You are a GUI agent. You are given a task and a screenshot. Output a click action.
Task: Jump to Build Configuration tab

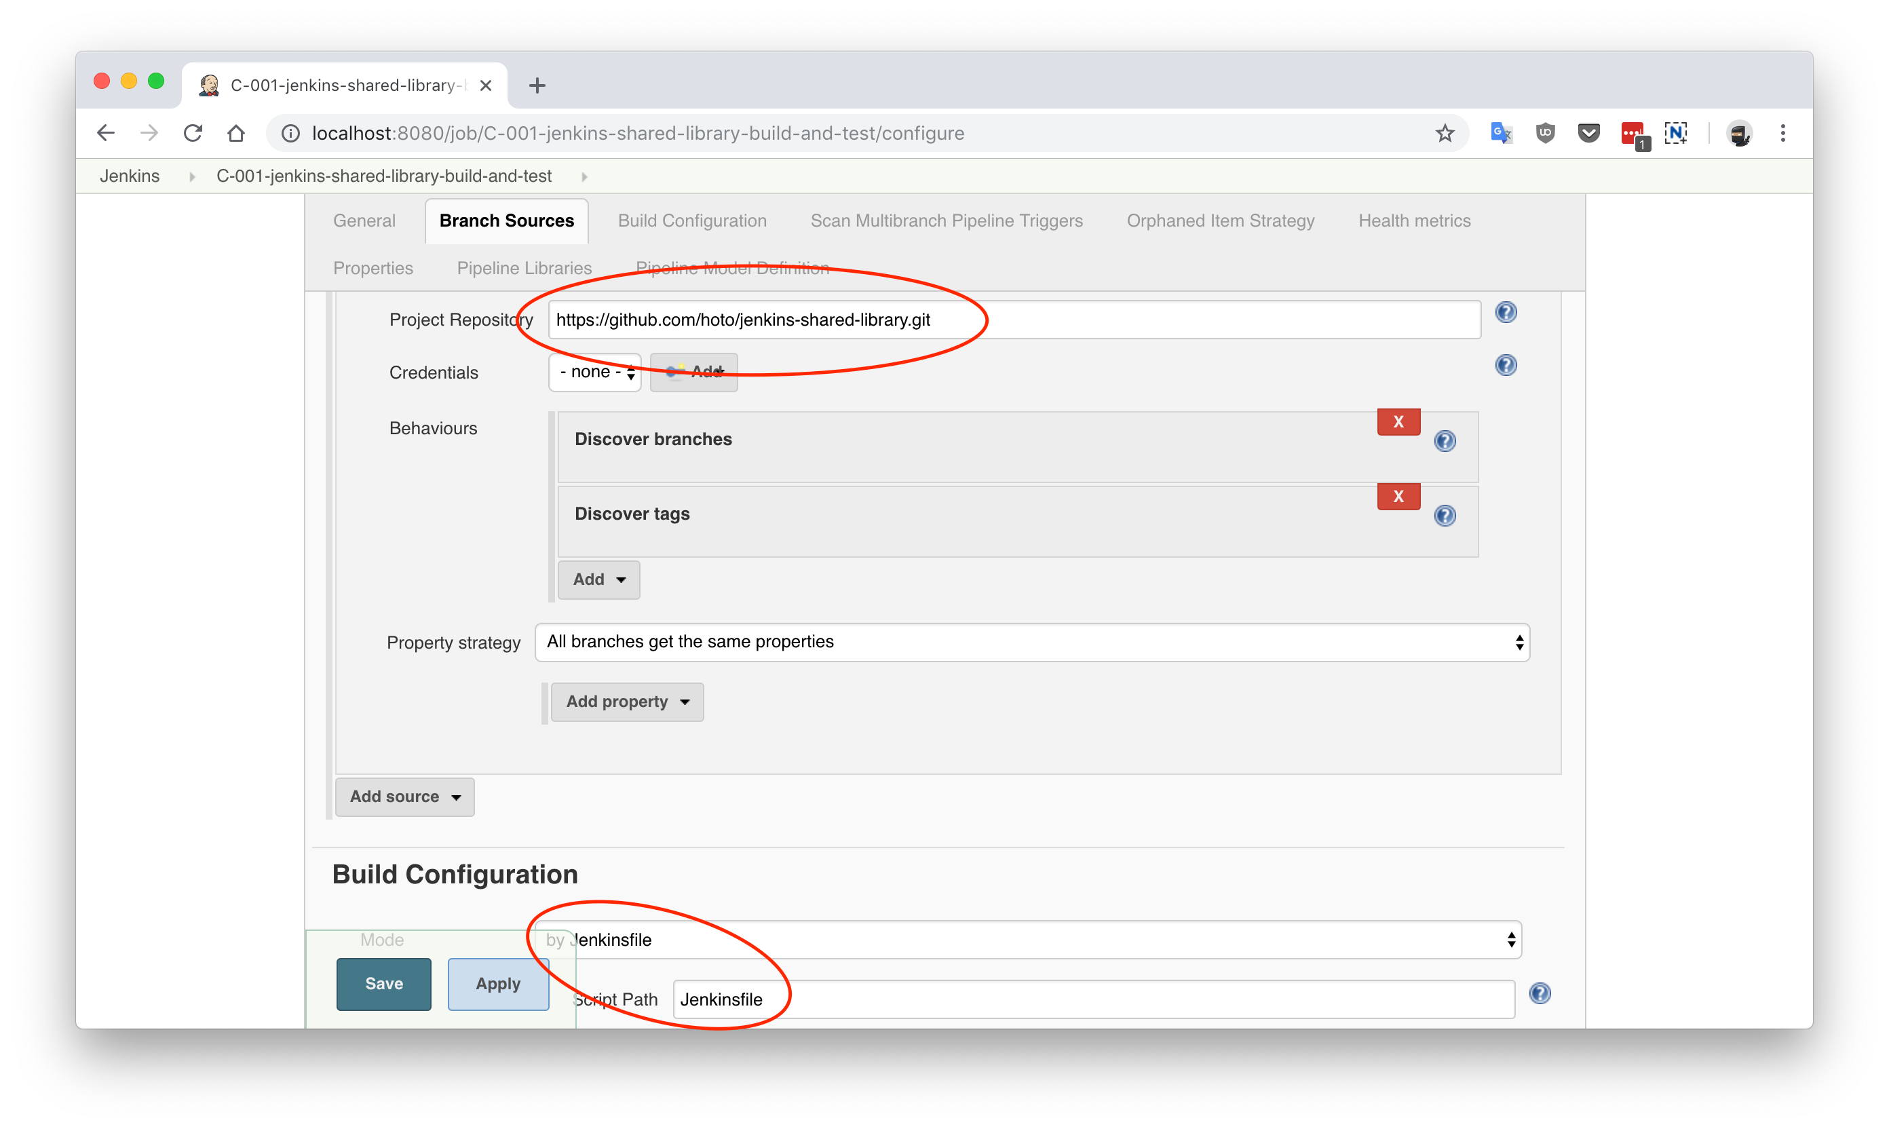click(x=692, y=221)
